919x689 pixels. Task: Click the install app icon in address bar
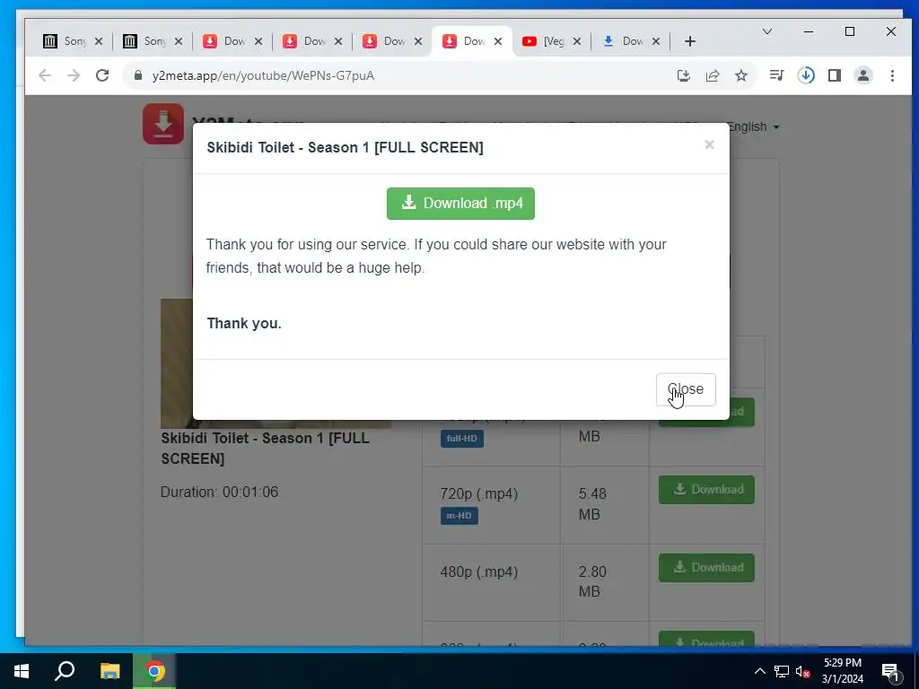tap(683, 75)
